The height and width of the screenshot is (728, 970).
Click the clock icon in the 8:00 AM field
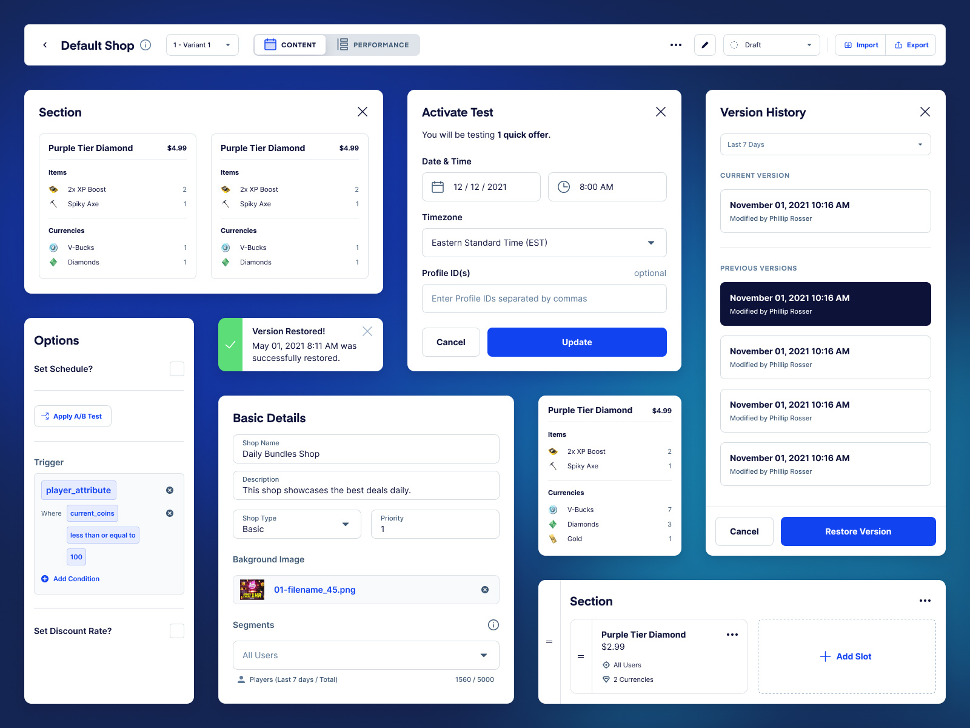point(563,186)
